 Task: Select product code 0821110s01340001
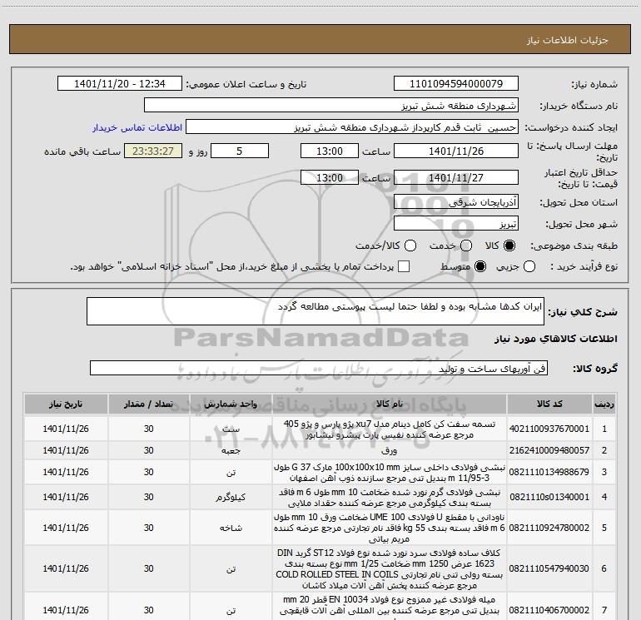click(549, 497)
